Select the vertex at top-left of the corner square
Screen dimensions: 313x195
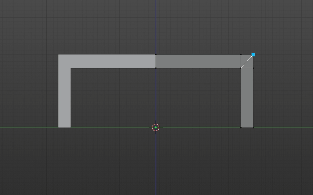tap(241, 54)
